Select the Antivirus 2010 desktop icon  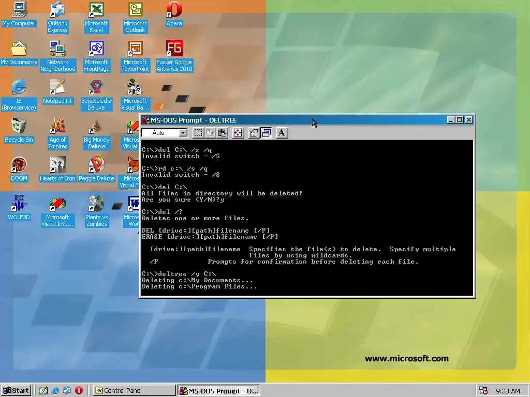[x=174, y=56]
